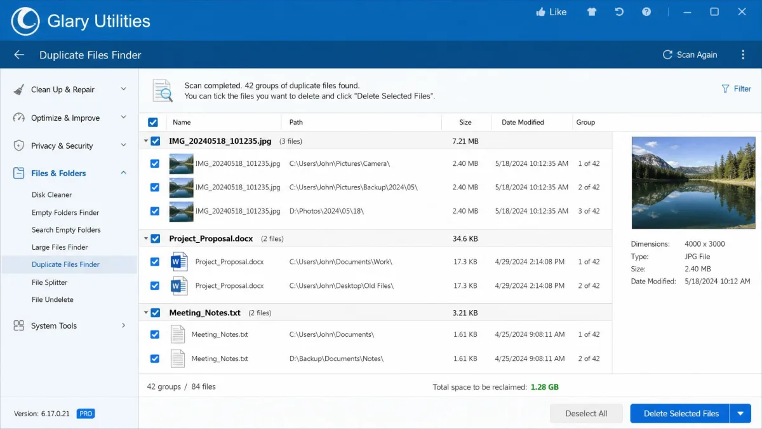The width and height of the screenshot is (762, 429).
Task: Click the PRO version badge
Action: 86,414
